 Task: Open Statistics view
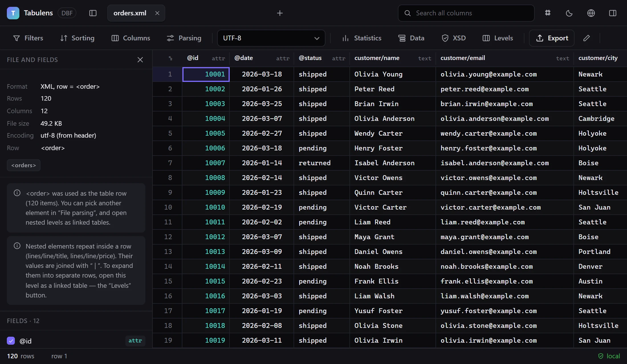tap(362, 38)
